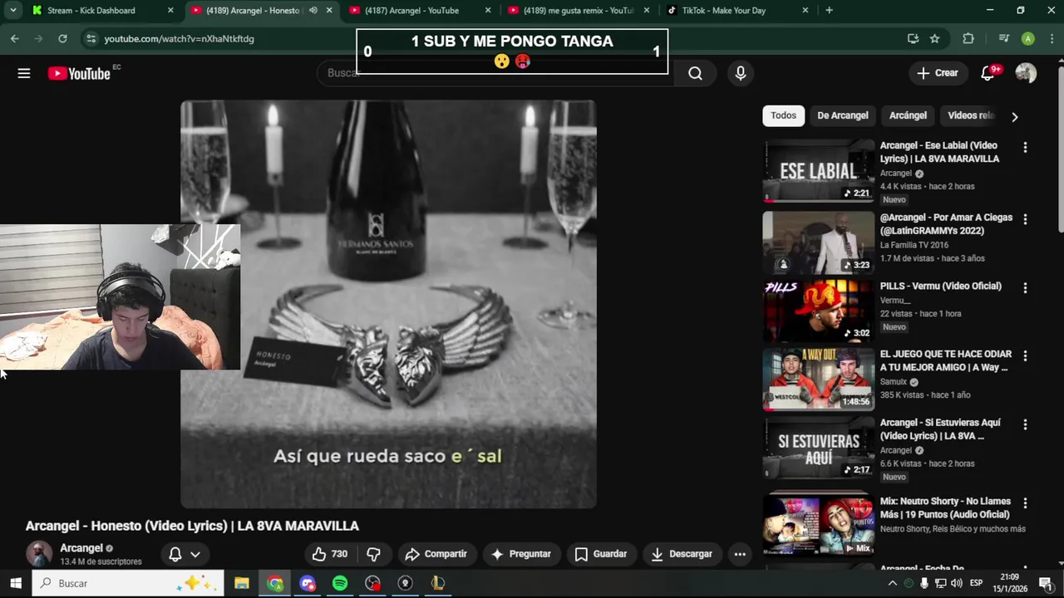Click the browser address bar URL
1064x598 pixels.
[x=179, y=38]
